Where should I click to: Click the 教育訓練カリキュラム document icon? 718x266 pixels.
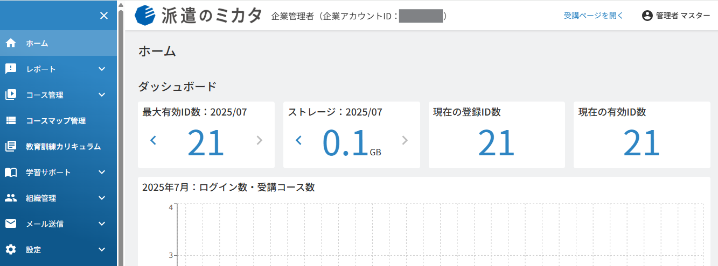pyautogui.click(x=11, y=147)
